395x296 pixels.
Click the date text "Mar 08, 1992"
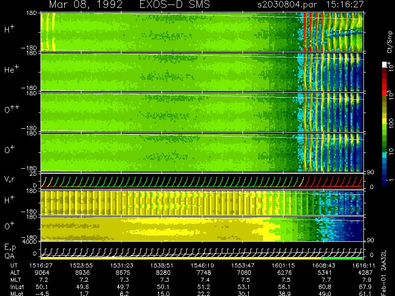tap(86, 4)
